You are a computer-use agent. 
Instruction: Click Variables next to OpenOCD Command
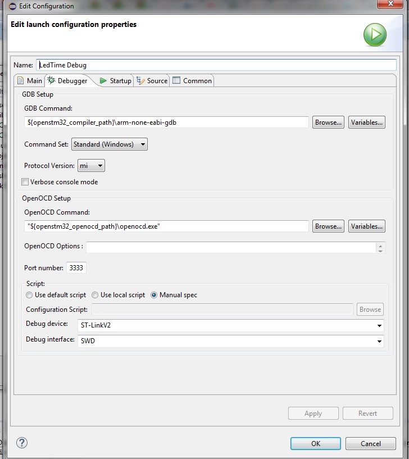click(x=366, y=226)
